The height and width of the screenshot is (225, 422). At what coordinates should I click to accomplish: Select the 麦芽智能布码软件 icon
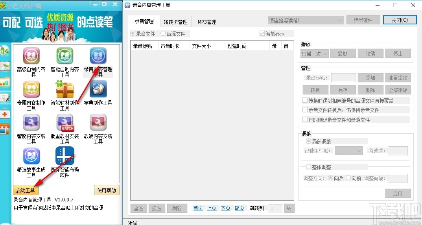[x=64, y=156]
